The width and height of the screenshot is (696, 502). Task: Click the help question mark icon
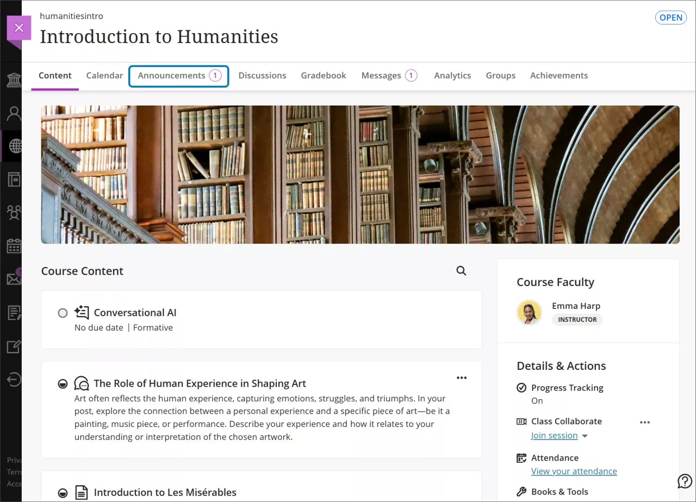point(685,481)
